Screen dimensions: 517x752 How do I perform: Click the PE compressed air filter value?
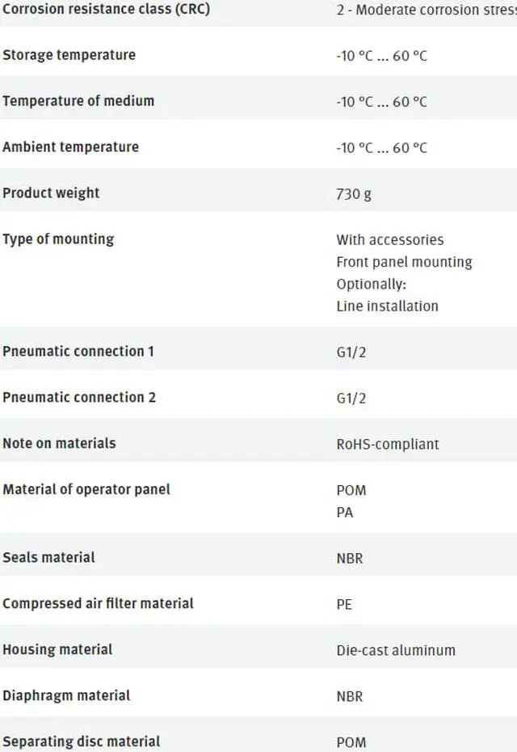344,605
